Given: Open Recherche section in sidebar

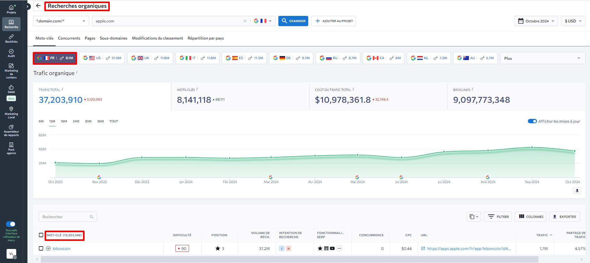Looking at the screenshot, I should (x=11, y=24).
